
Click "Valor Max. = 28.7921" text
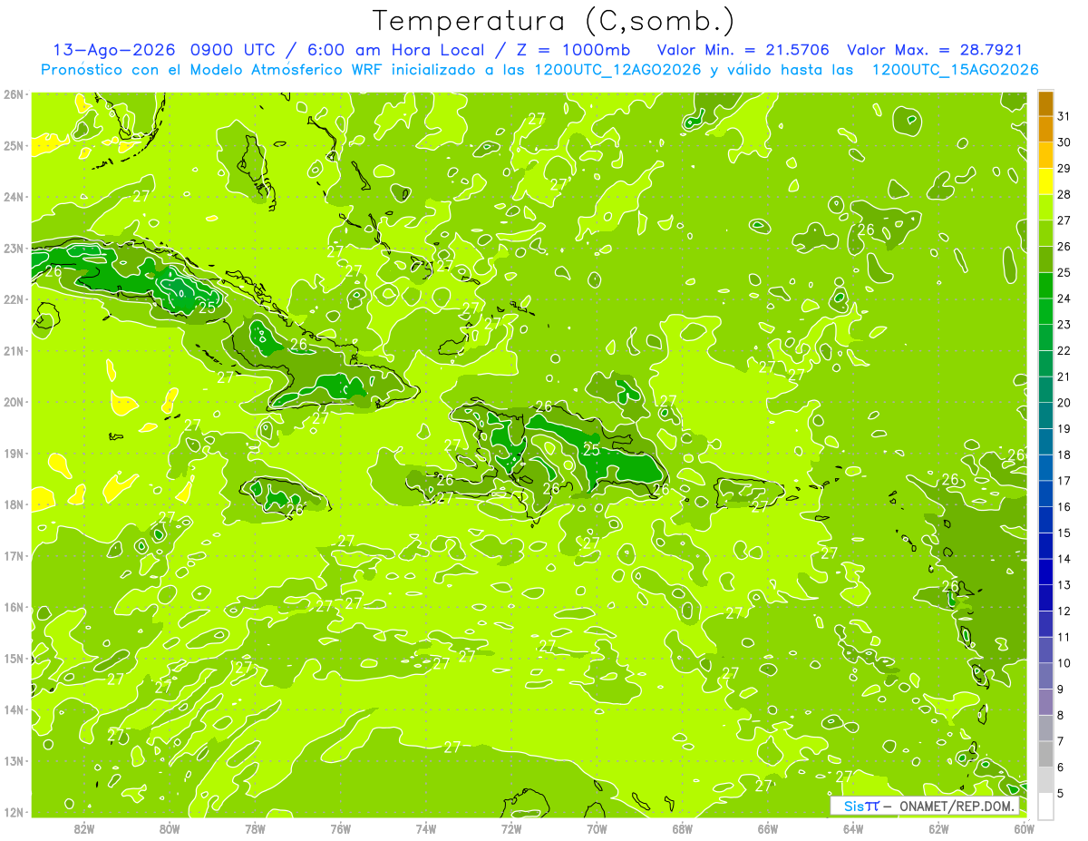point(935,50)
